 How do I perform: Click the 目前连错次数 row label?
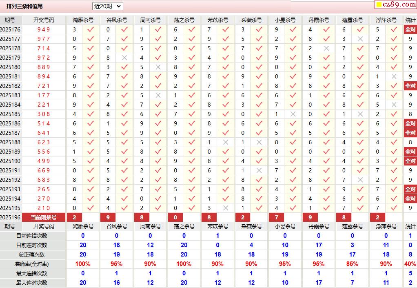pyautogui.click(x=32, y=236)
